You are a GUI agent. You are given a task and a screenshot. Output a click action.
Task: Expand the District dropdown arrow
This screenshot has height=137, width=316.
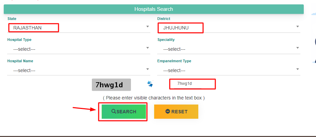pyautogui.click(x=298, y=27)
